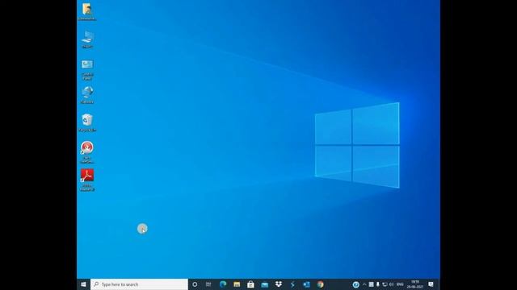Focus the 'Type here to search' box
The width and height of the screenshot is (517, 290).
pos(139,284)
